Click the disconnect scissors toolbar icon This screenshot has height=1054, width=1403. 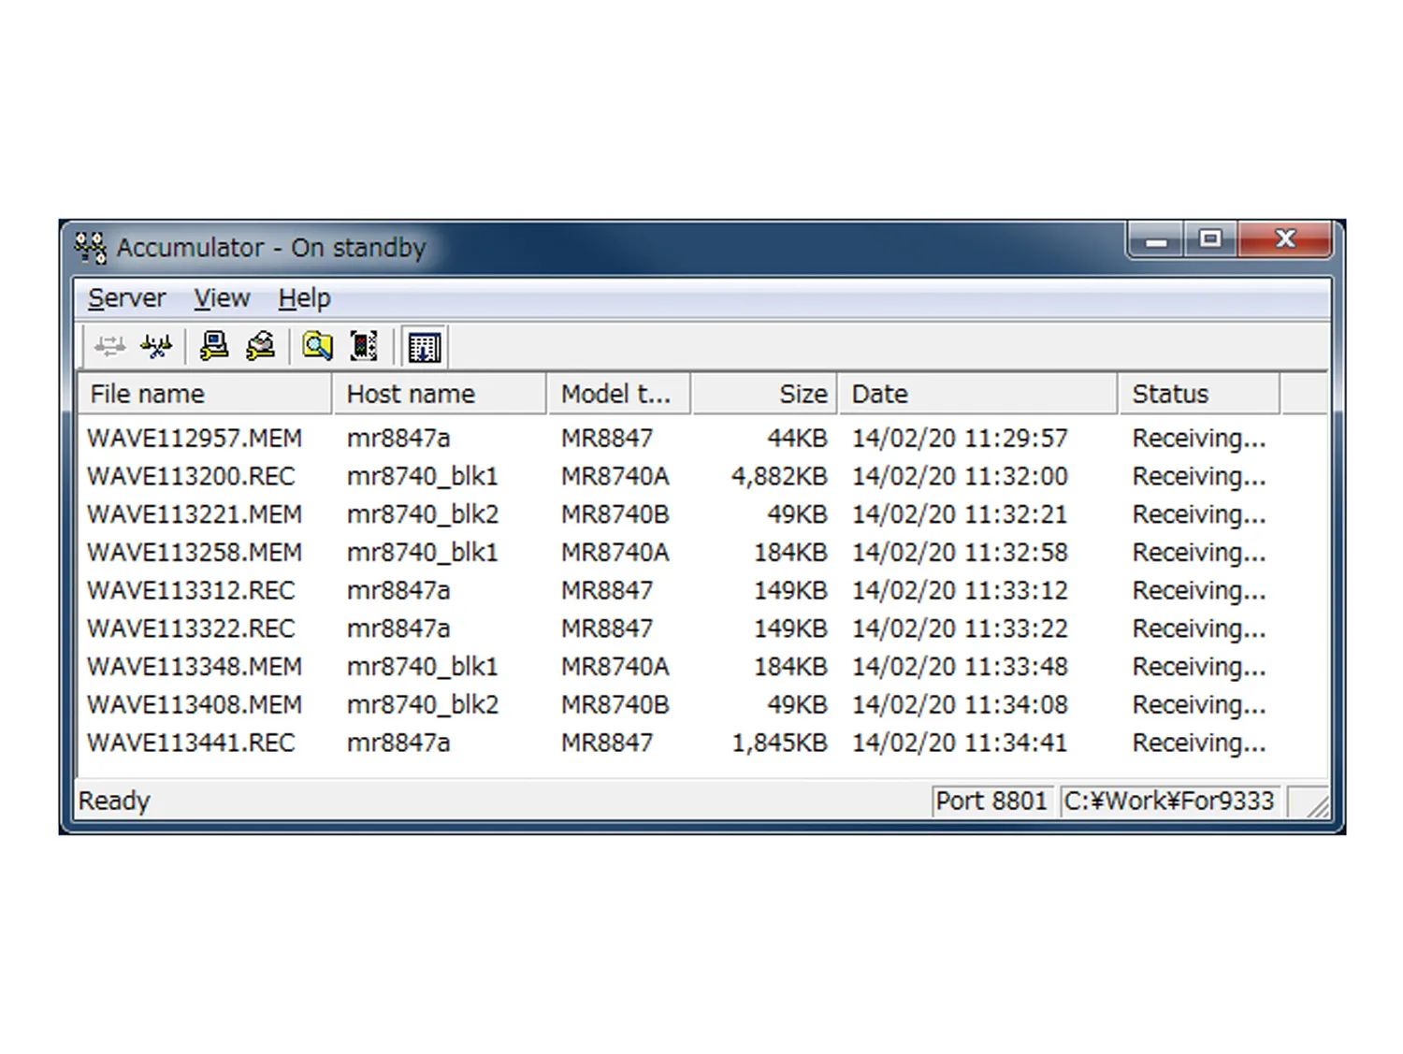tap(156, 347)
